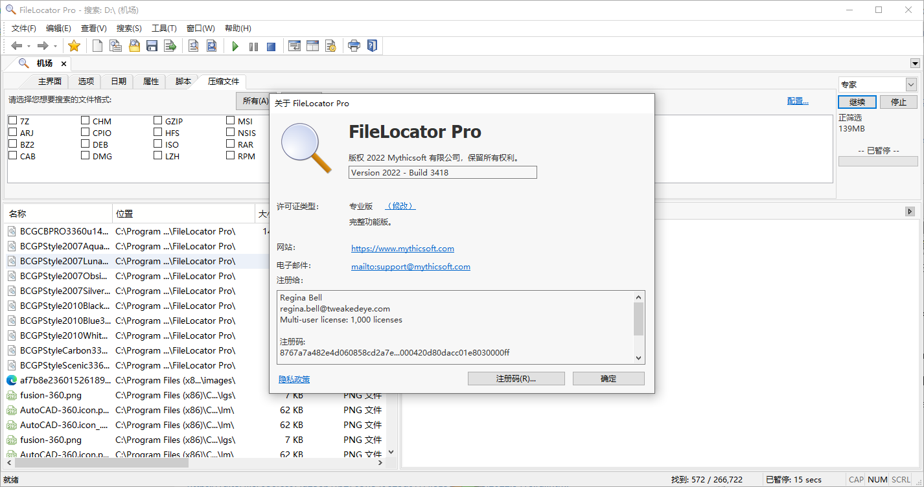Click the license text box scrollbar thumb

coord(638,319)
